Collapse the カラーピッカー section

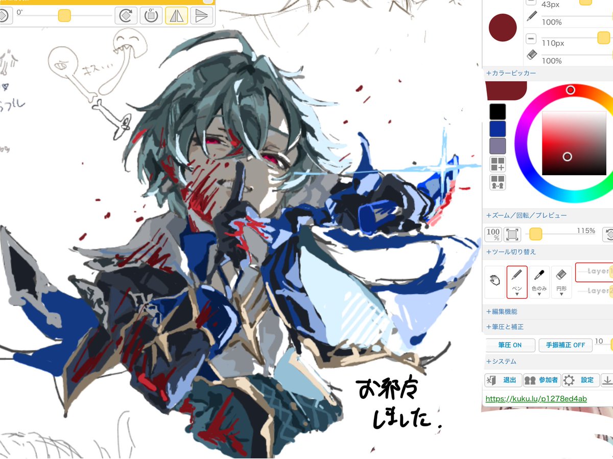511,74
